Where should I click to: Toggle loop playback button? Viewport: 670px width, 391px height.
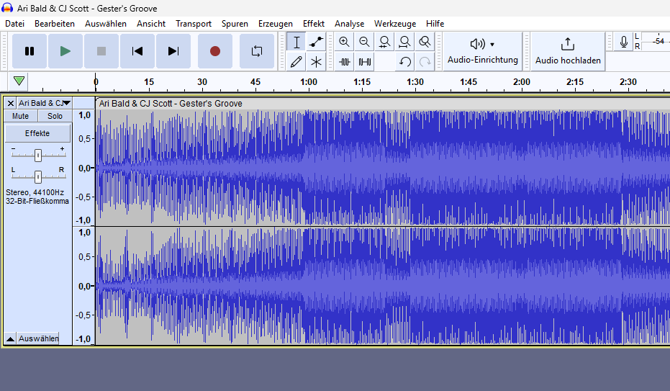pos(257,51)
